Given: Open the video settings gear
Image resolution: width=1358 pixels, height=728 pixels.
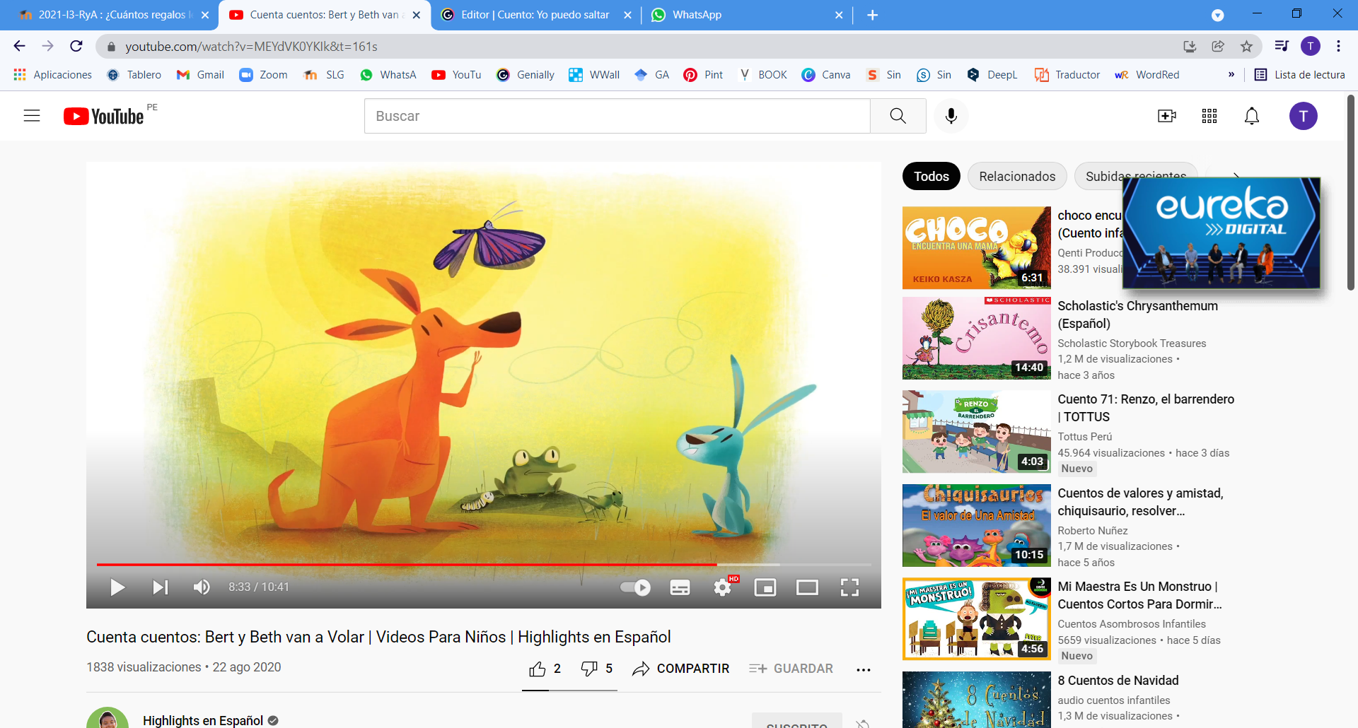Looking at the screenshot, I should [x=722, y=587].
